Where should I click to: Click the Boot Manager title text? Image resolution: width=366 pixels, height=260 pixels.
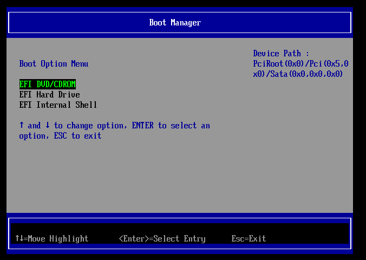175,23
